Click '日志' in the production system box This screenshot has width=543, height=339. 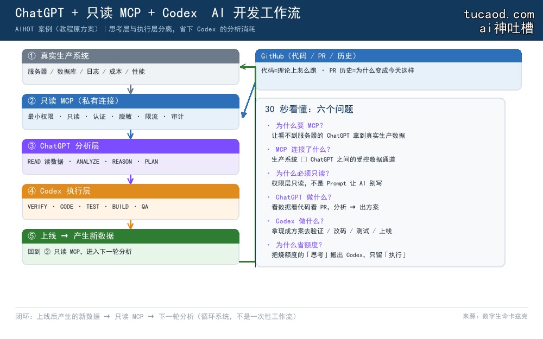click(93, 72)
